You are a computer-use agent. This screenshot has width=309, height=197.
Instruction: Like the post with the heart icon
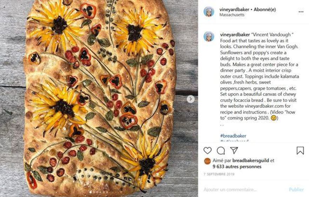coord(208,150)
